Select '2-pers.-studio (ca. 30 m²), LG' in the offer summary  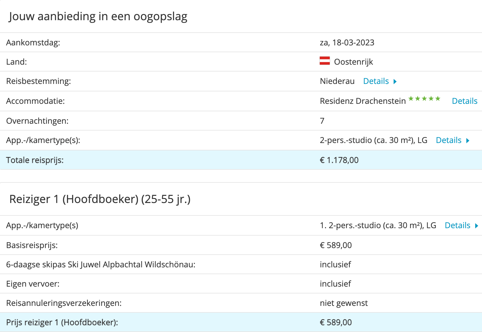point(374,140)
